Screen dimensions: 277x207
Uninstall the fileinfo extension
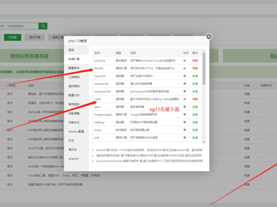[195, 68]
